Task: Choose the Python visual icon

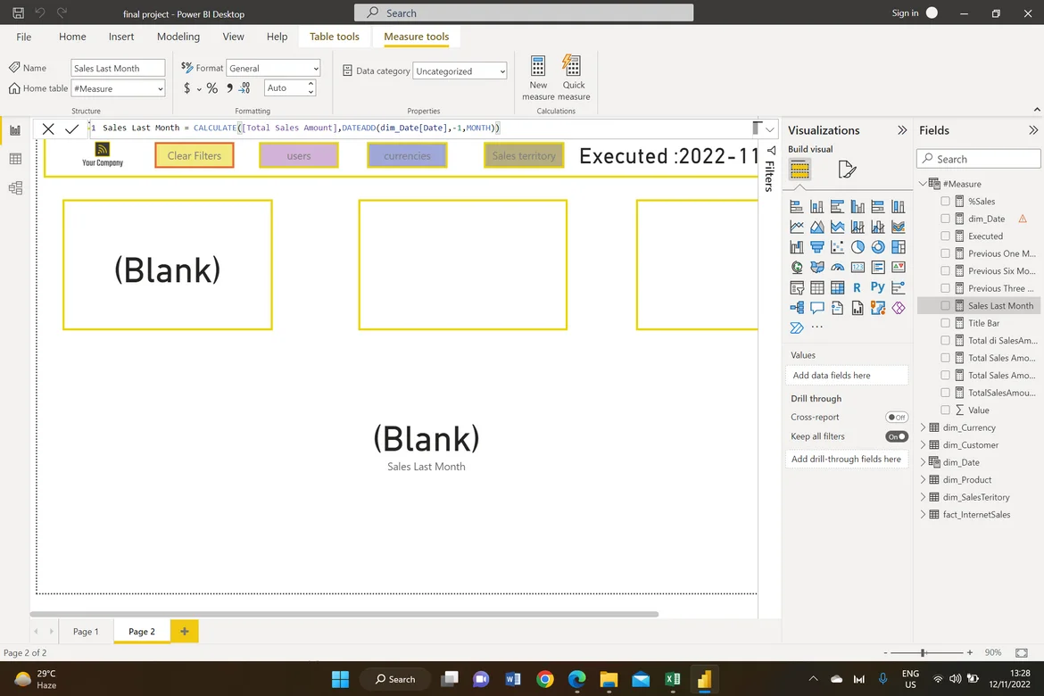Action: pyautogui.click(x=877, y=287)
